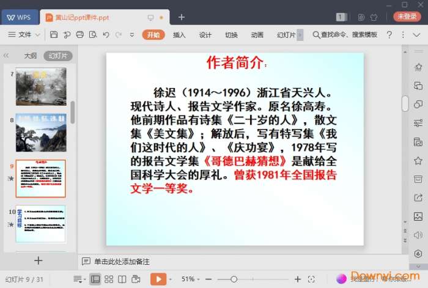The image size is (428, 288).
Task: Open Print Preview from quick toolbar
Action: (x=93, y=35)
